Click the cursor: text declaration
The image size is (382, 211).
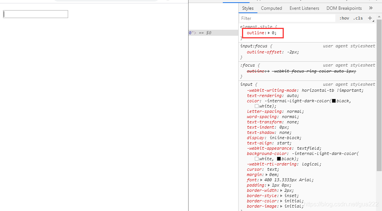pyautogui.click(x=263, y=169)
